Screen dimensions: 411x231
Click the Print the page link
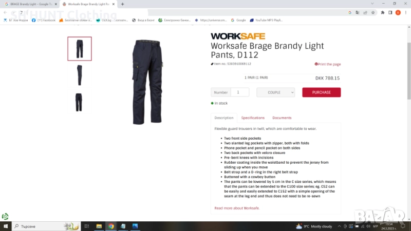(328, 64)
